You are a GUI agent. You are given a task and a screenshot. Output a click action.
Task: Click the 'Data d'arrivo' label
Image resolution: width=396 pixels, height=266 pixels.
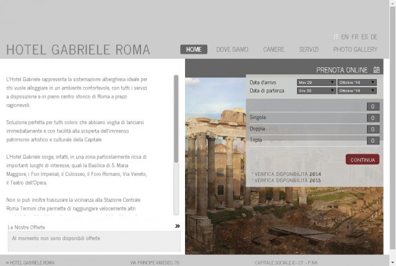[262, 82]
